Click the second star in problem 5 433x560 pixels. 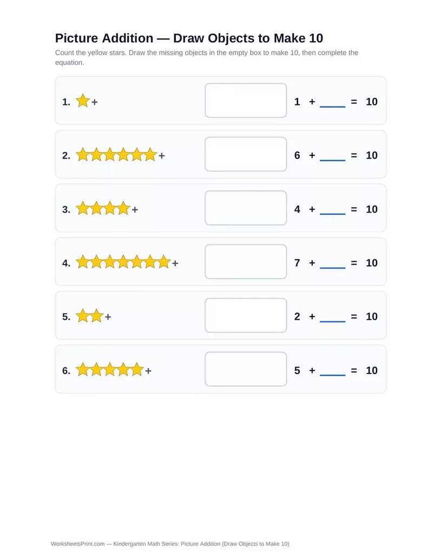96,316
